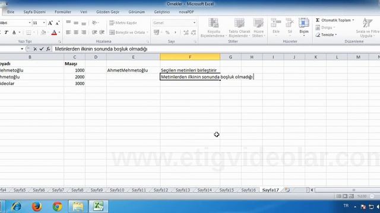Viewport: 380px width, 213px height.
Task: Launch Internet Explorer from the taskbar
Action: tap(17, 206)
